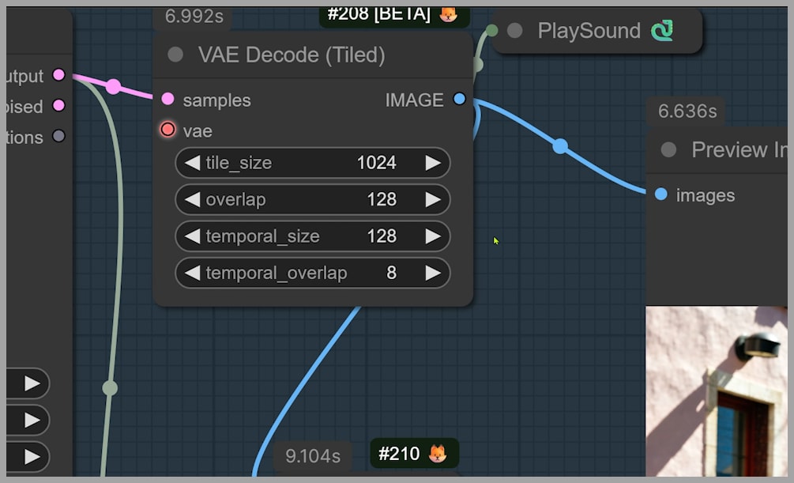Click the reroute dot on the pink wire

[x=113, y=86]
